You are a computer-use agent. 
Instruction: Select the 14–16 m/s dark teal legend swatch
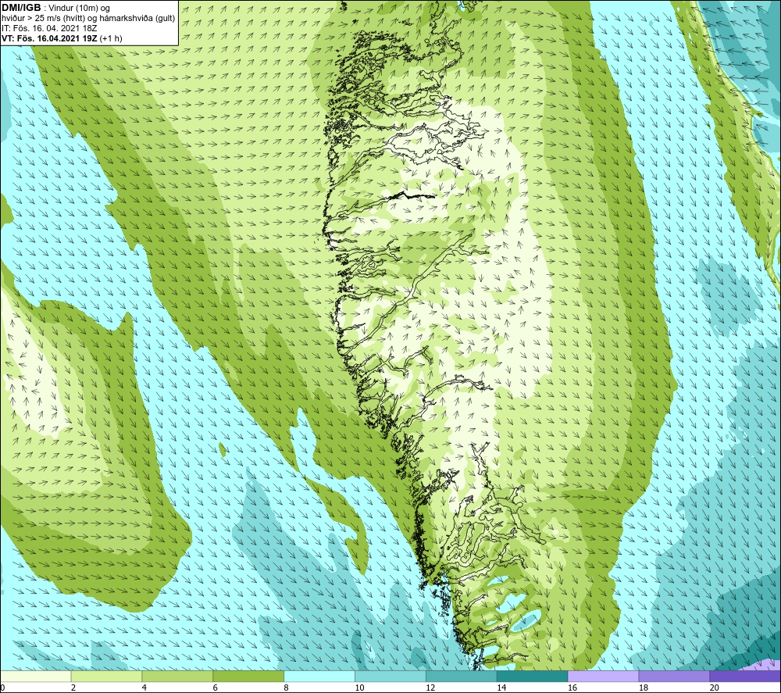(533, 676)
